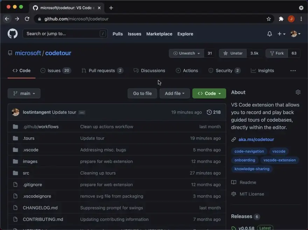View the 31 watchers count
Viewport: 308px width, 230px height.
point(210,53)
